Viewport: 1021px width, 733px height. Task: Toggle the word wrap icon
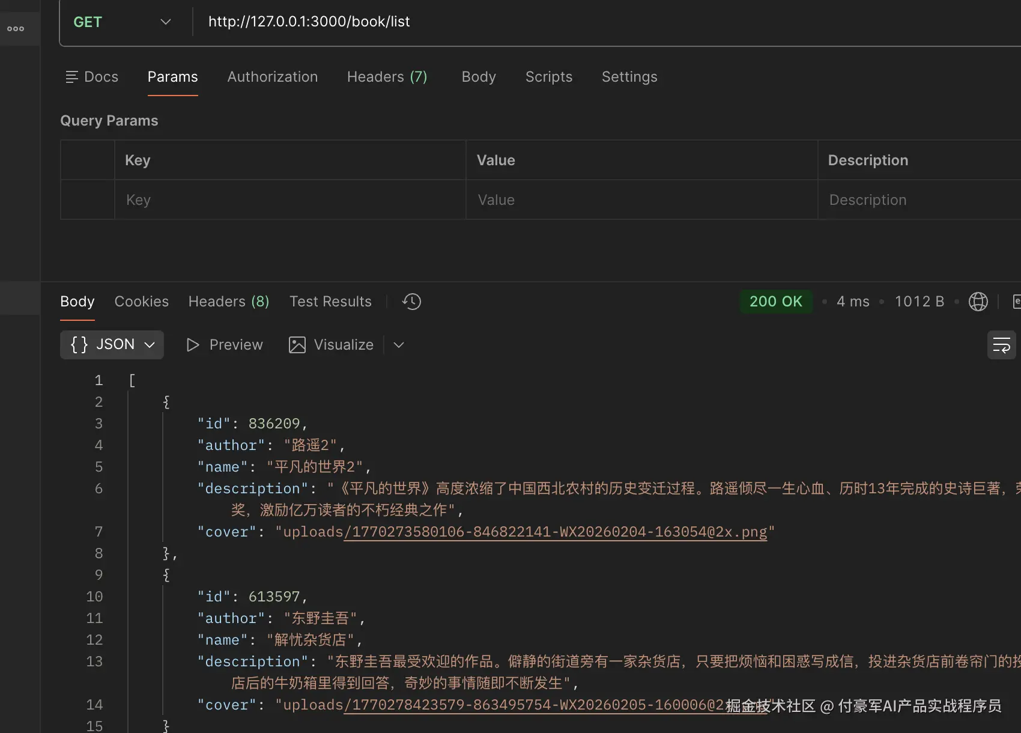pos(1001,345)
